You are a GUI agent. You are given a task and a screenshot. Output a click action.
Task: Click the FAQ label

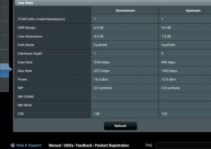pyautogui.click(x=149, y=145)
